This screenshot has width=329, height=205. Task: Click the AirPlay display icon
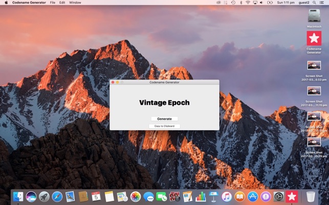click(255, 3)
